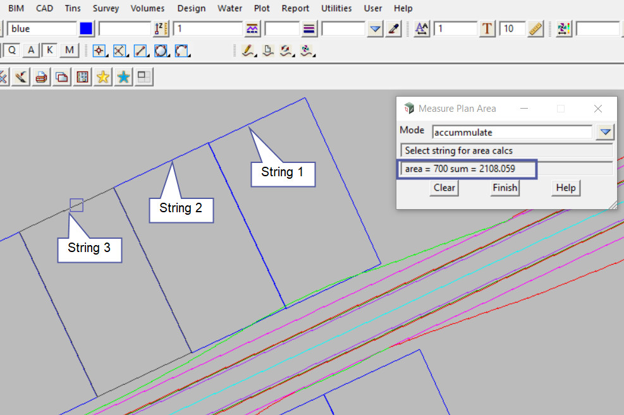The height and width of the screenshot is (415, 624).
Task: Click the line style icon
Action: click(252, 29)
